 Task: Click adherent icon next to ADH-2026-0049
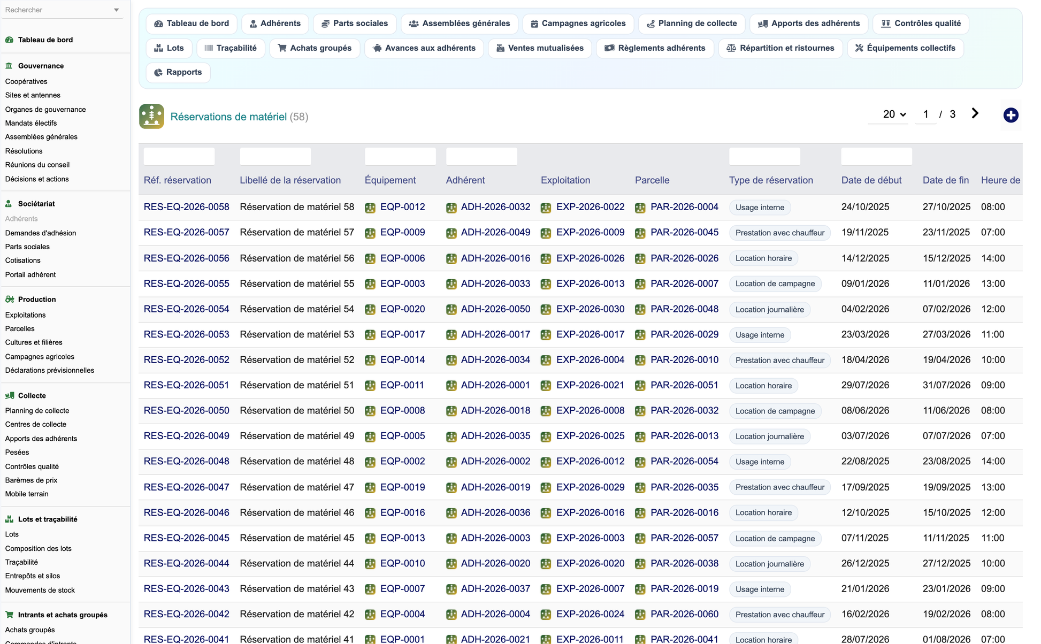coord(451,233)
